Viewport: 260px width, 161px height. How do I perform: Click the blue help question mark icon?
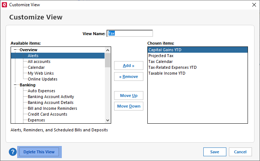click(x=13, y=152)
